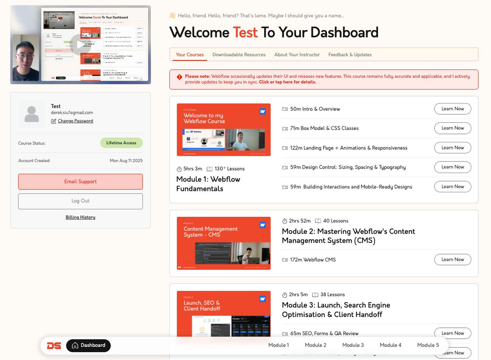Click Learn Now for Intro & Overview
This screenshot has width=491, height=360.
[x=453, y=109]
